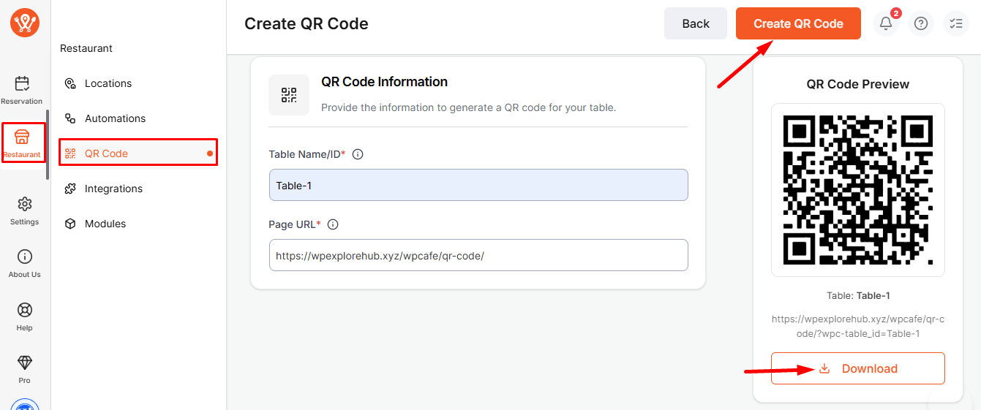Open the checklist icon in header
981x410 pixels.
(956, 23)
